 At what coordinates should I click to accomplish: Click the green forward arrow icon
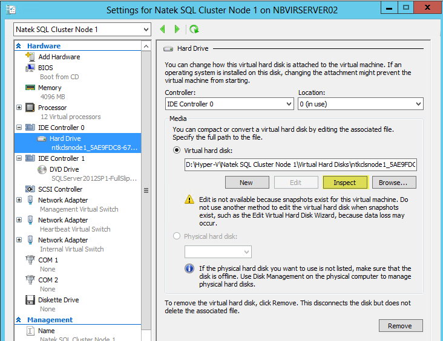pyautogui.click(x=177, y=29)
